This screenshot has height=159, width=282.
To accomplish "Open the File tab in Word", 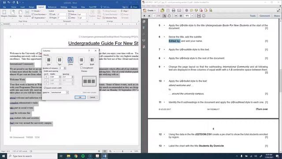I will click(4, 7).
